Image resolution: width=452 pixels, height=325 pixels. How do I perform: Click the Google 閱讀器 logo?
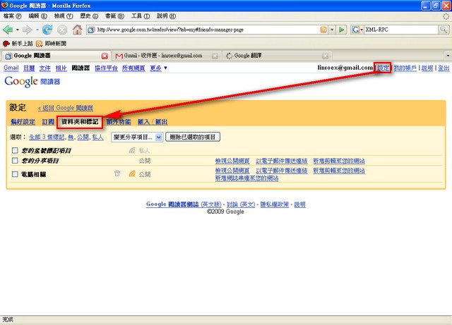click(x=32, y=82)
